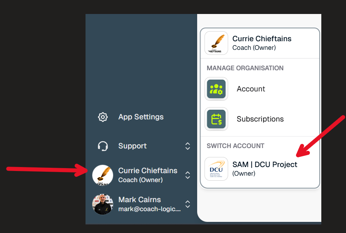
Task: Click Mark Cairns profile photo
Action: [x=103, y=204]
